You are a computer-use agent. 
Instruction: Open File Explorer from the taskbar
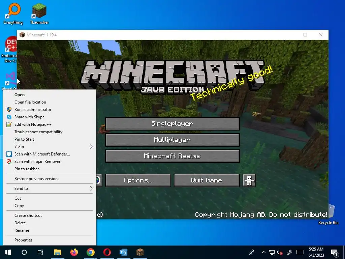57,252
